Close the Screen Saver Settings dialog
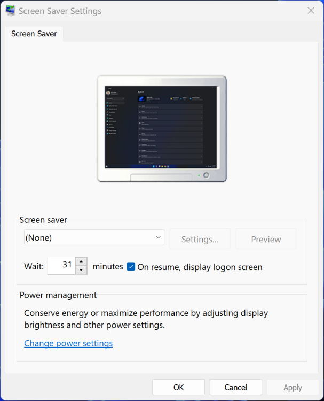 (311, 11)
